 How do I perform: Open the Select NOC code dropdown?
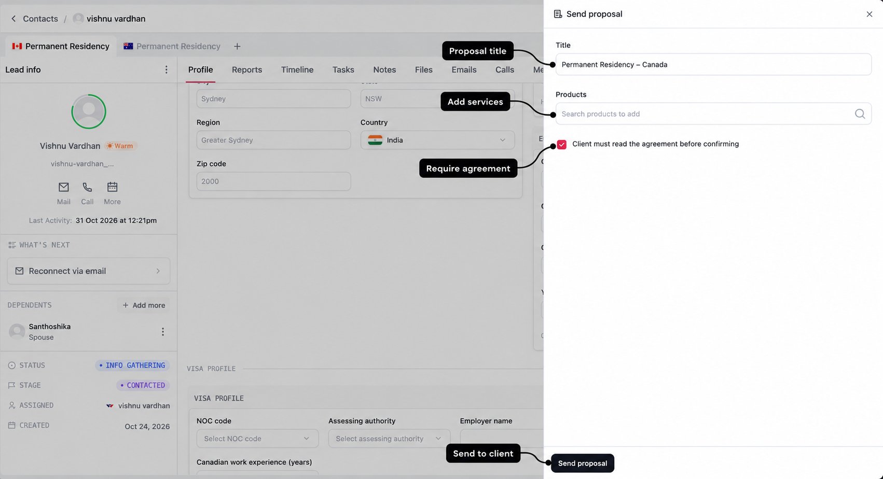point(257,439)
